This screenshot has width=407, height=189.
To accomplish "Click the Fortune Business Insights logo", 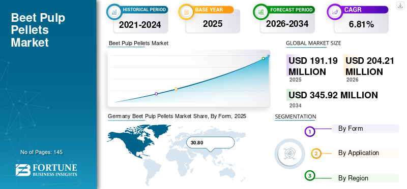I will click(46, 170).
